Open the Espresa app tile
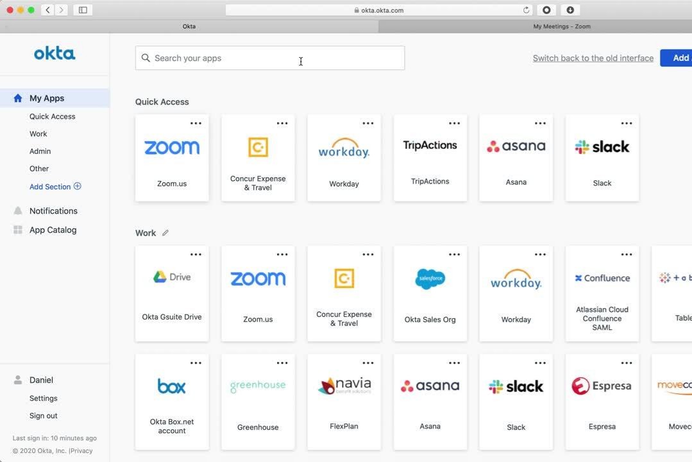 point(602,402)
